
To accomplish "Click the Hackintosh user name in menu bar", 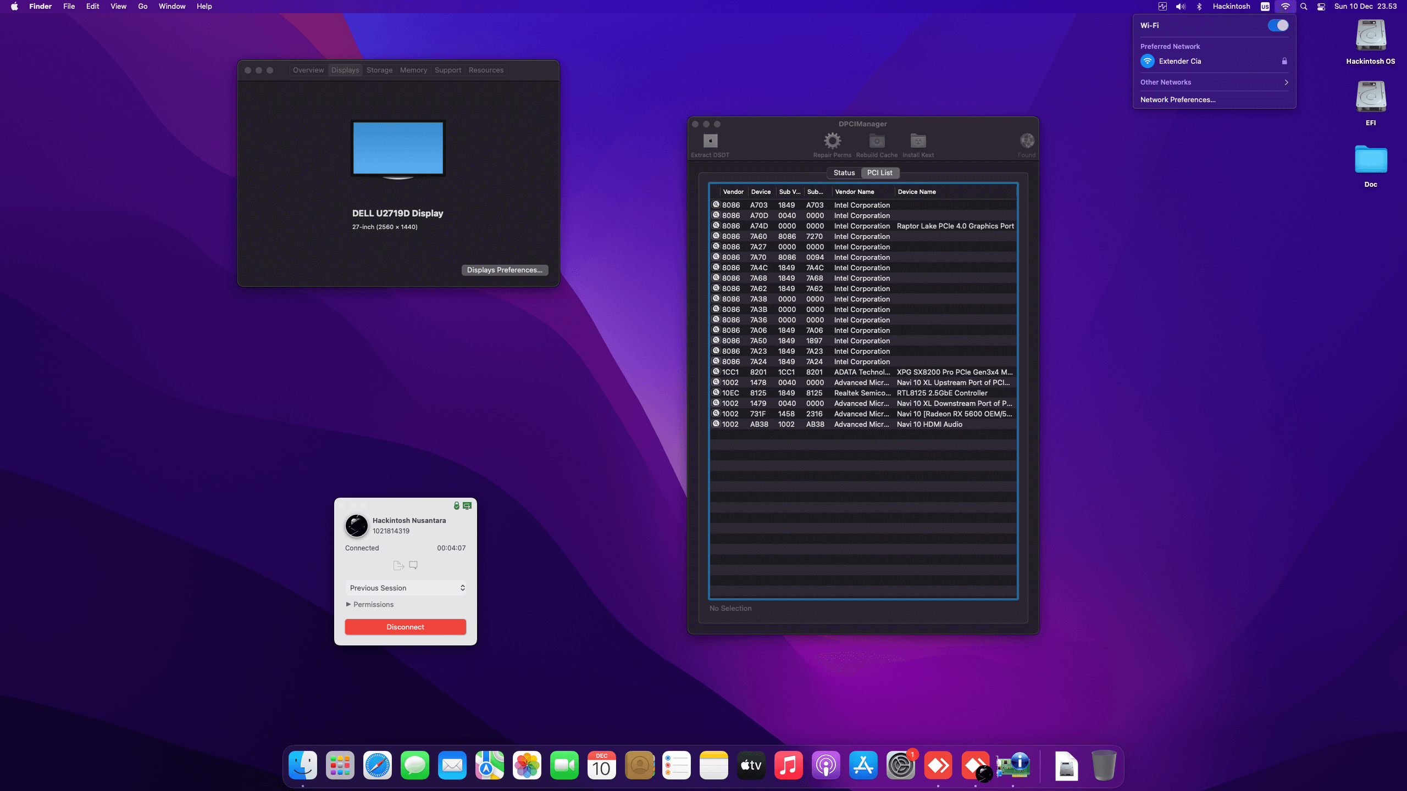I will 1231,7.
